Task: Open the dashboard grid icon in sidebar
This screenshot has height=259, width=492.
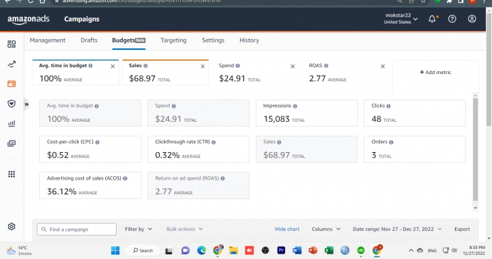Action: point(11,44)
